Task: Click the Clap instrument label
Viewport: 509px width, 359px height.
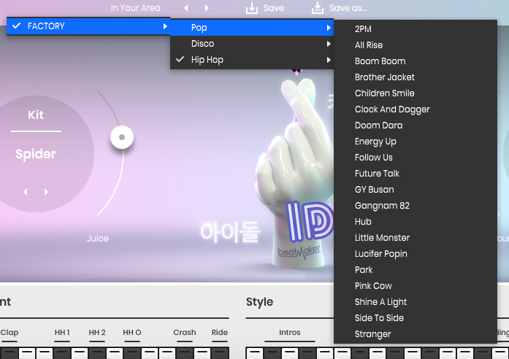Action: [9, 333]
